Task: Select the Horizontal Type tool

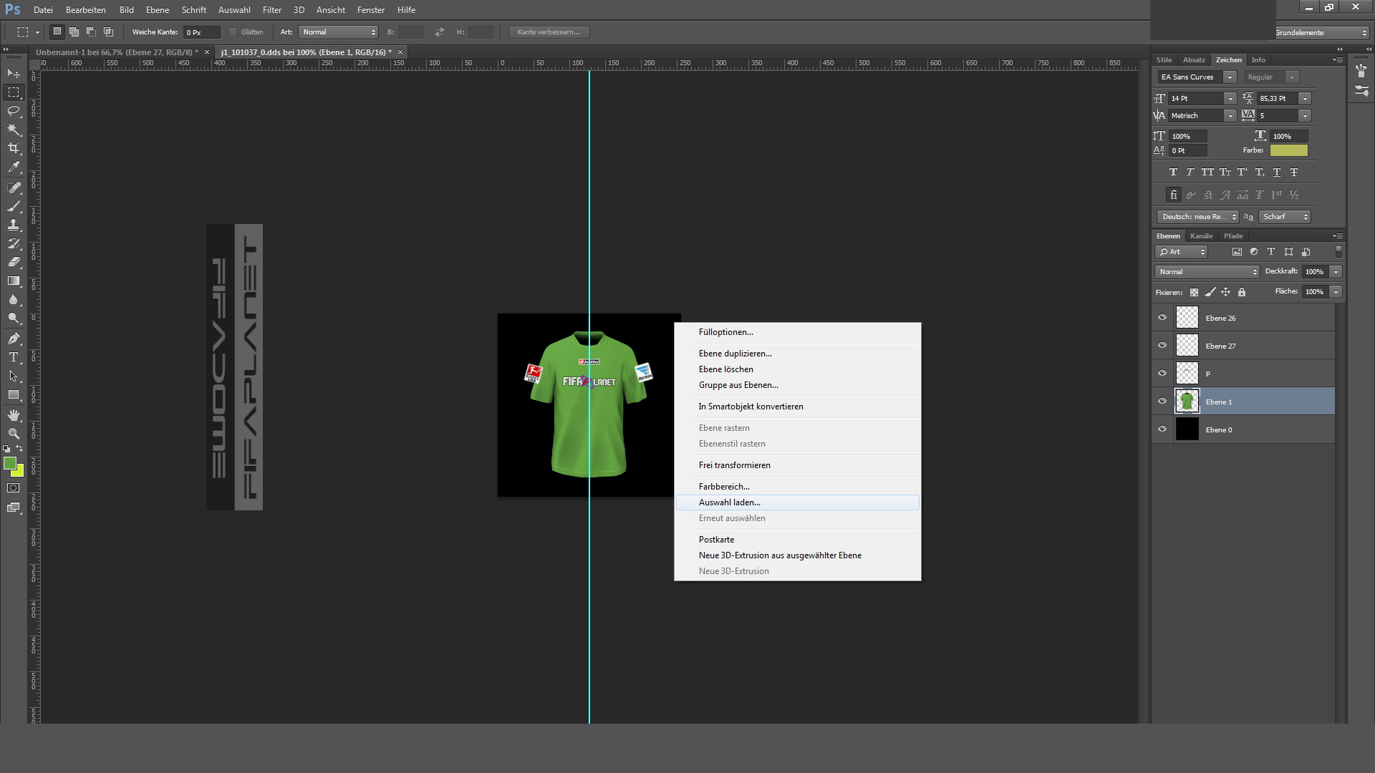Action: pos(14,357)
